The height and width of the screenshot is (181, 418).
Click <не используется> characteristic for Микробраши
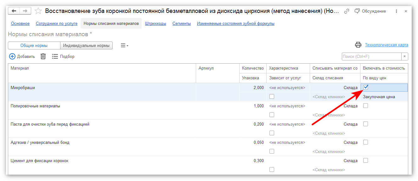288,88
